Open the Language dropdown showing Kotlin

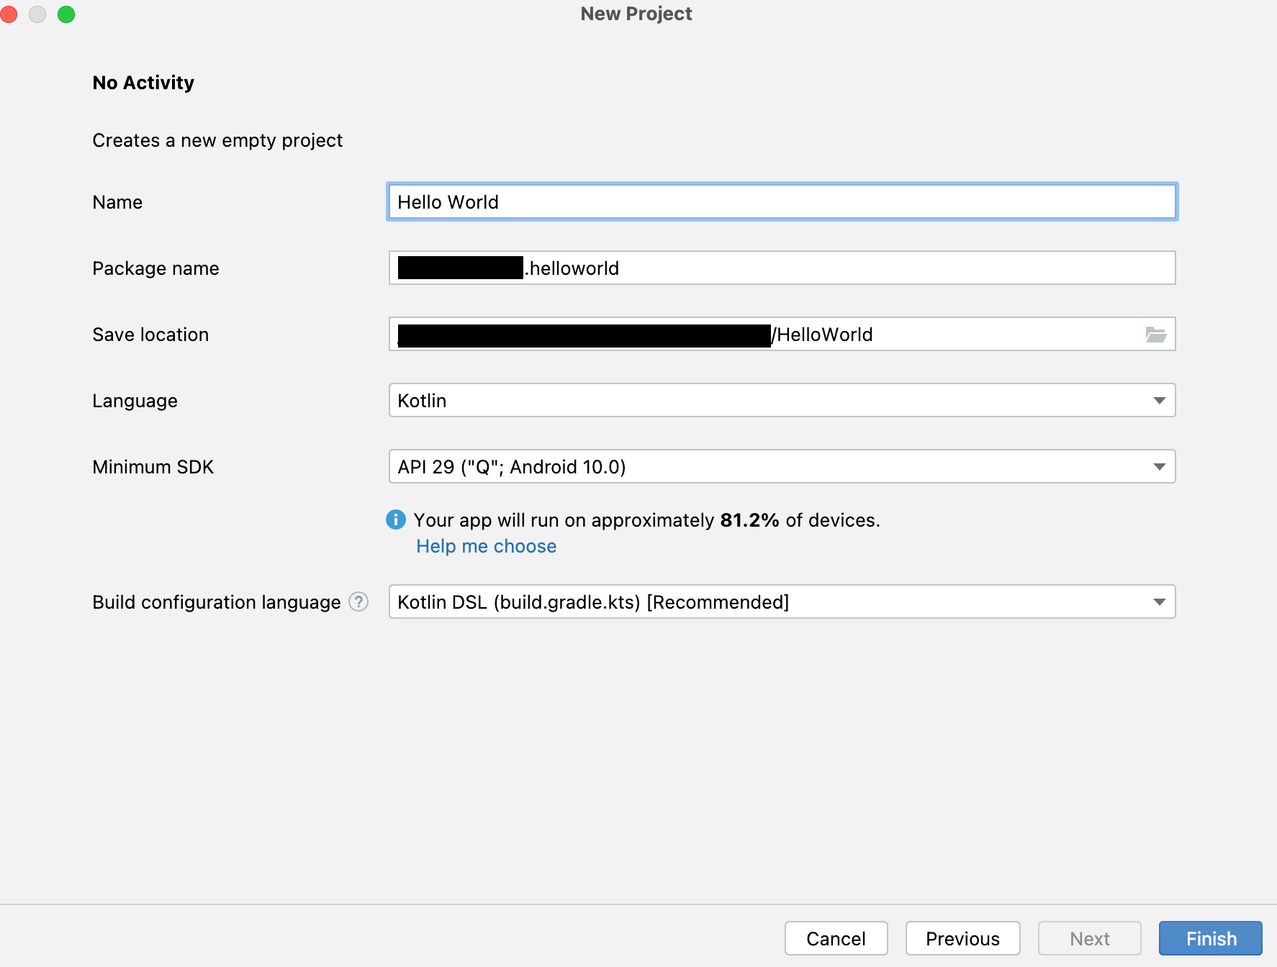781,401
